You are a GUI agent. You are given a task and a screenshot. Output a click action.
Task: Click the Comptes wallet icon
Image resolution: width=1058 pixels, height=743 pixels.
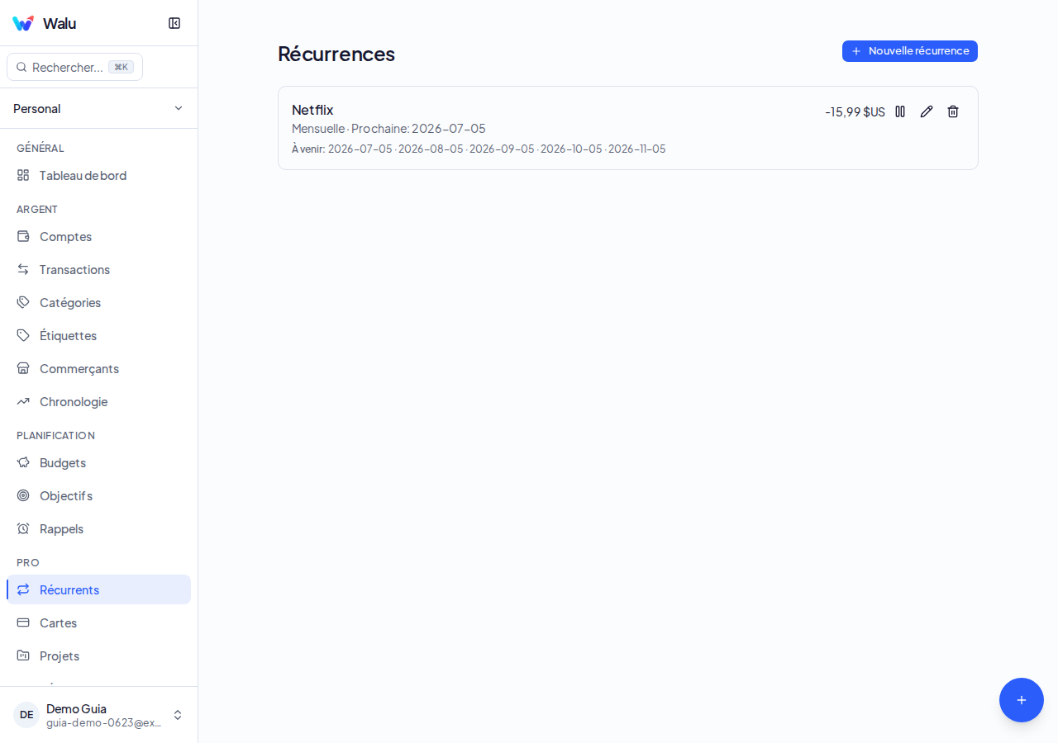23,236
